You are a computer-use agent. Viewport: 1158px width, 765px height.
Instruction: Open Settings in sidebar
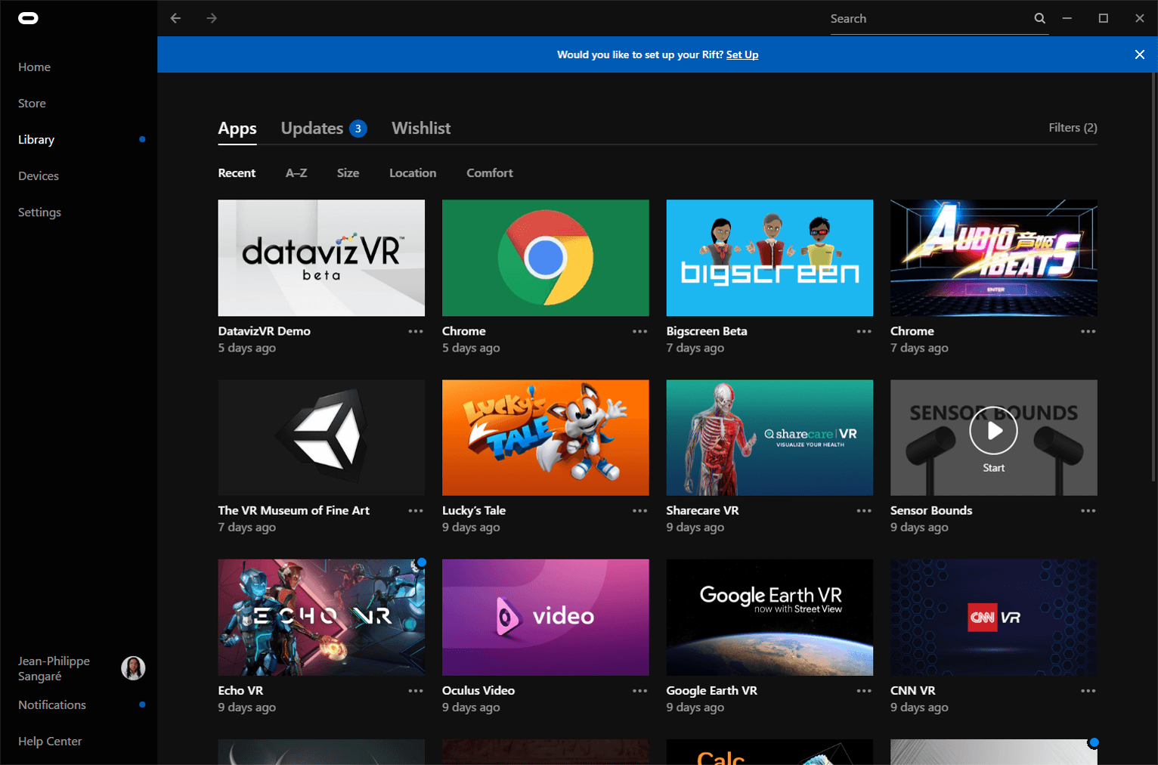coord(39,212)
